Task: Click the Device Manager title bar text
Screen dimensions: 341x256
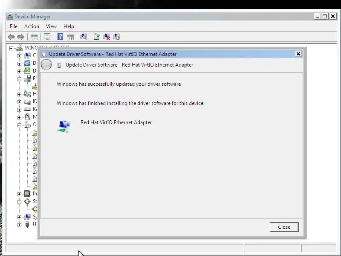Action: pos(33,17)
